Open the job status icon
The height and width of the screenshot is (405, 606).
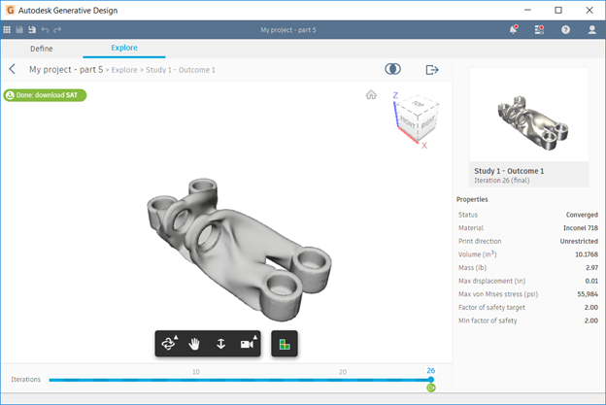[x=539, y=29]
